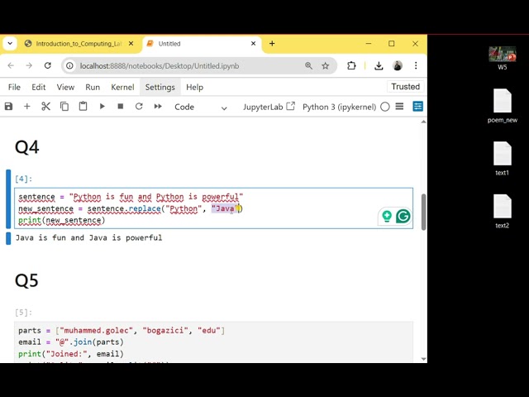Collapse cell [4] using its blue bar
The image size is (529, 397).
click(8, 199)
